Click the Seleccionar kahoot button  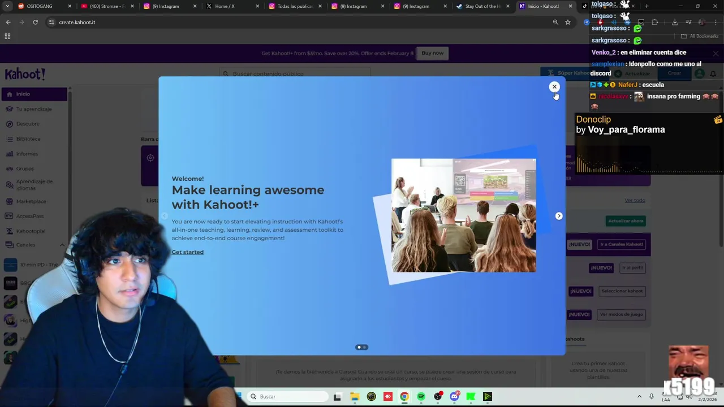(x=622, y=291)
